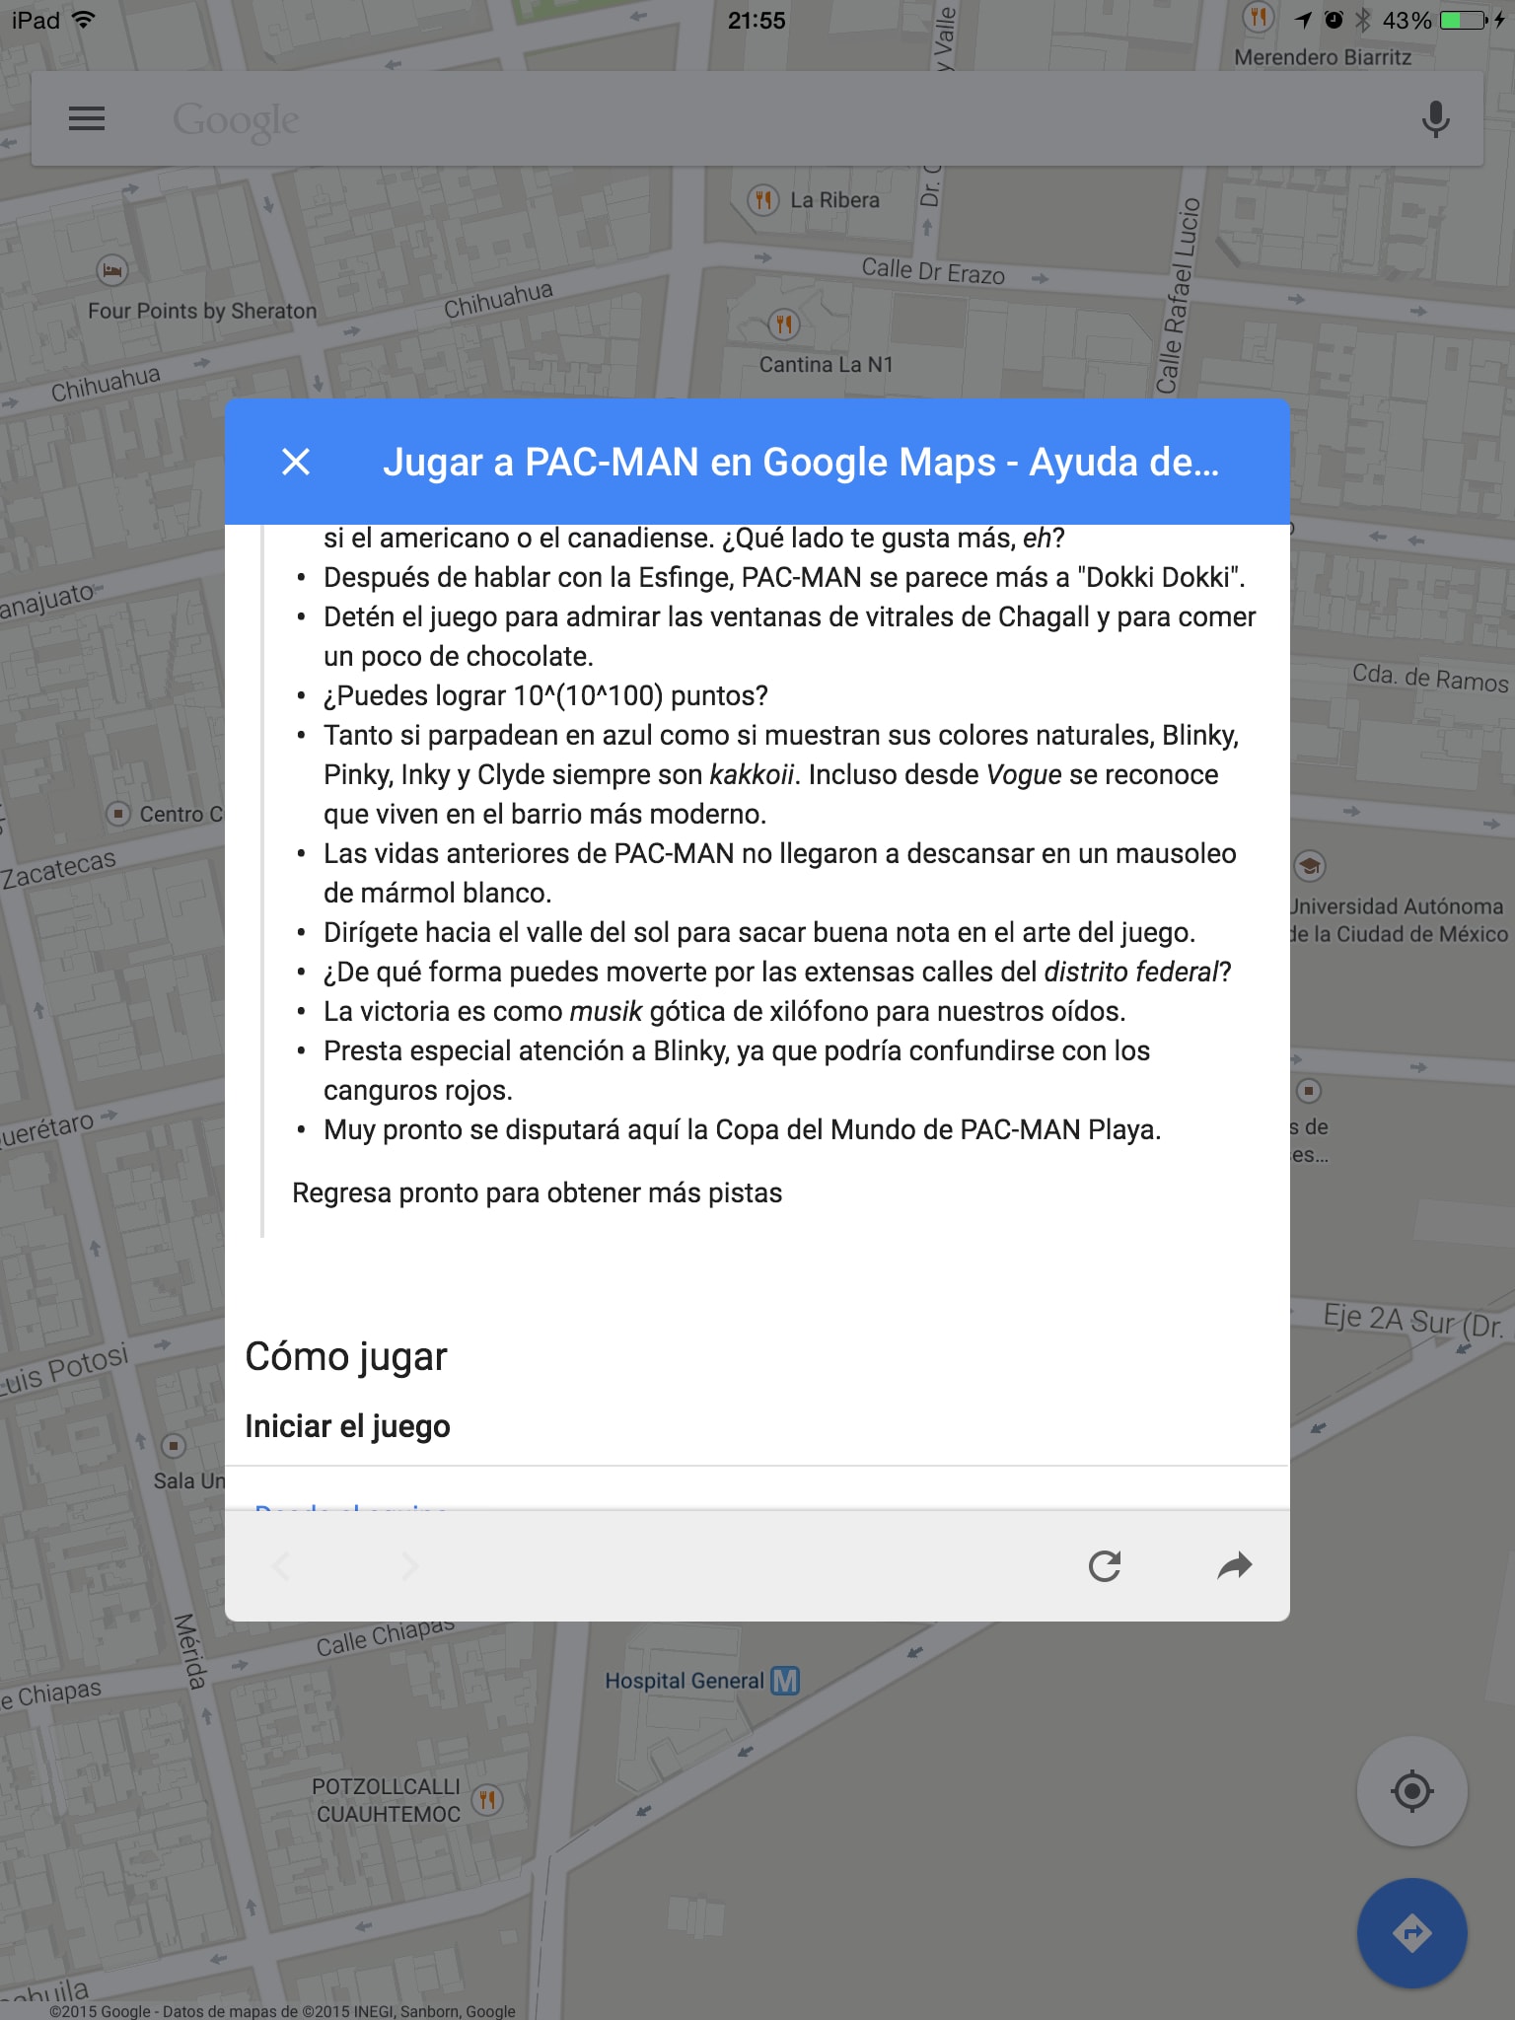Tap the Bluetooth status bar icon
Image resolution: width=1515 pixels, height=2020 pixels.
point(1363,20)
